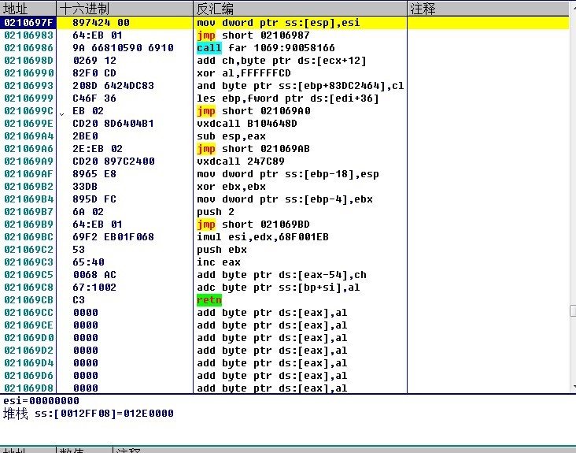Image resolution: width=576 pixels, height=453 pixels.
Task: Click the 十六进制 column header
Action: tap(124, 8)
